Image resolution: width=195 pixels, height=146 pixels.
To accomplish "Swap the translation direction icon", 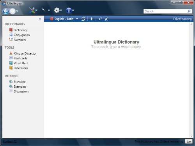I will point(83,19).
